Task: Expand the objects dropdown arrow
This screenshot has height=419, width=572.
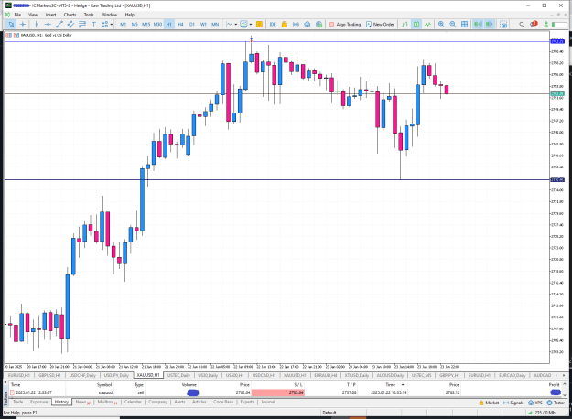Action: click(x=112, y=25)
